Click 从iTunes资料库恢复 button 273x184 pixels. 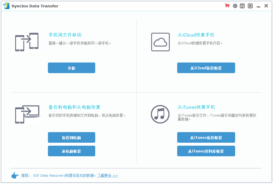(206, 151)
